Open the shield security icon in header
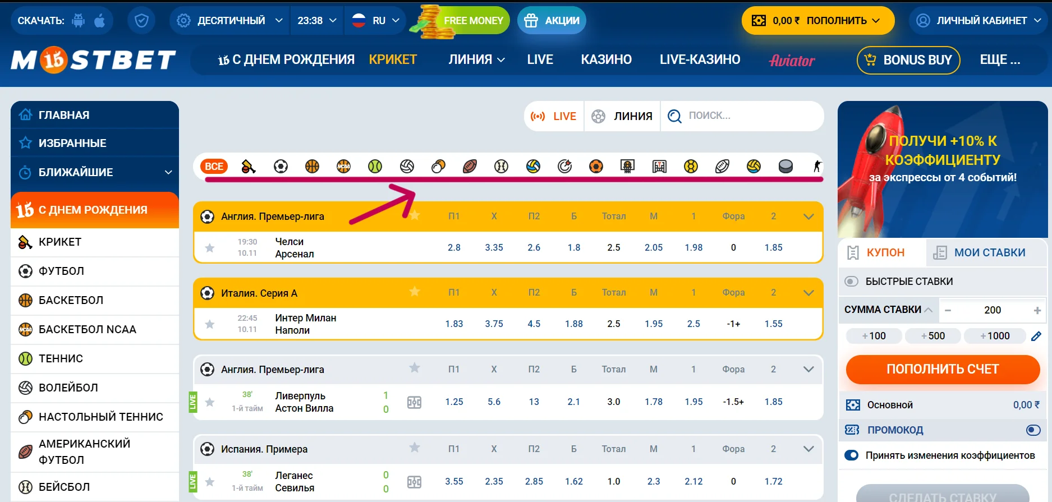 point(141,21)
